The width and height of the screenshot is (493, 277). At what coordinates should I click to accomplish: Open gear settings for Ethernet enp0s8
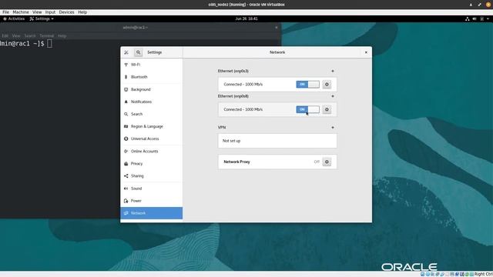pyautogui.click(x=327, y=109)
